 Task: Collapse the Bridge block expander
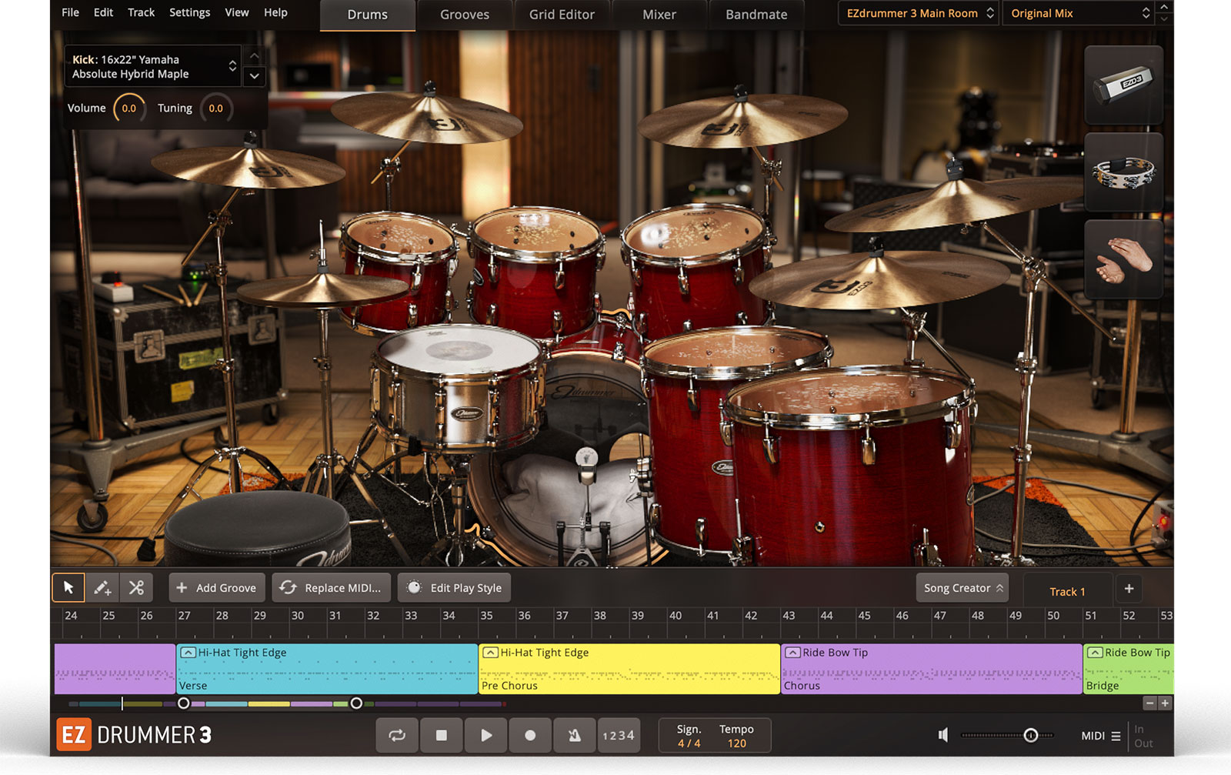click(x=1095, y=653)
